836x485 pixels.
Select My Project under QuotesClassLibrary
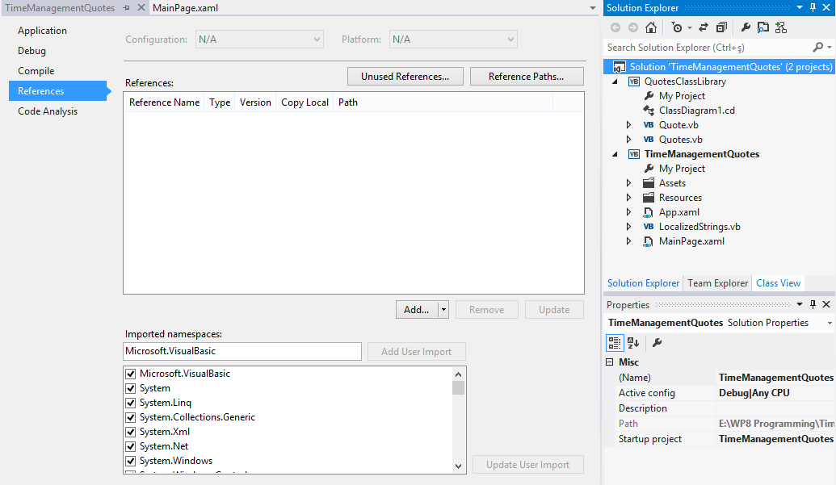click(x=682, y=96)
